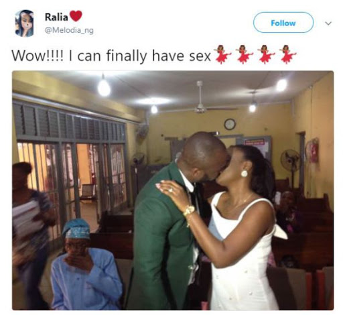Click the wall clock in the photo

coord(230,124)
